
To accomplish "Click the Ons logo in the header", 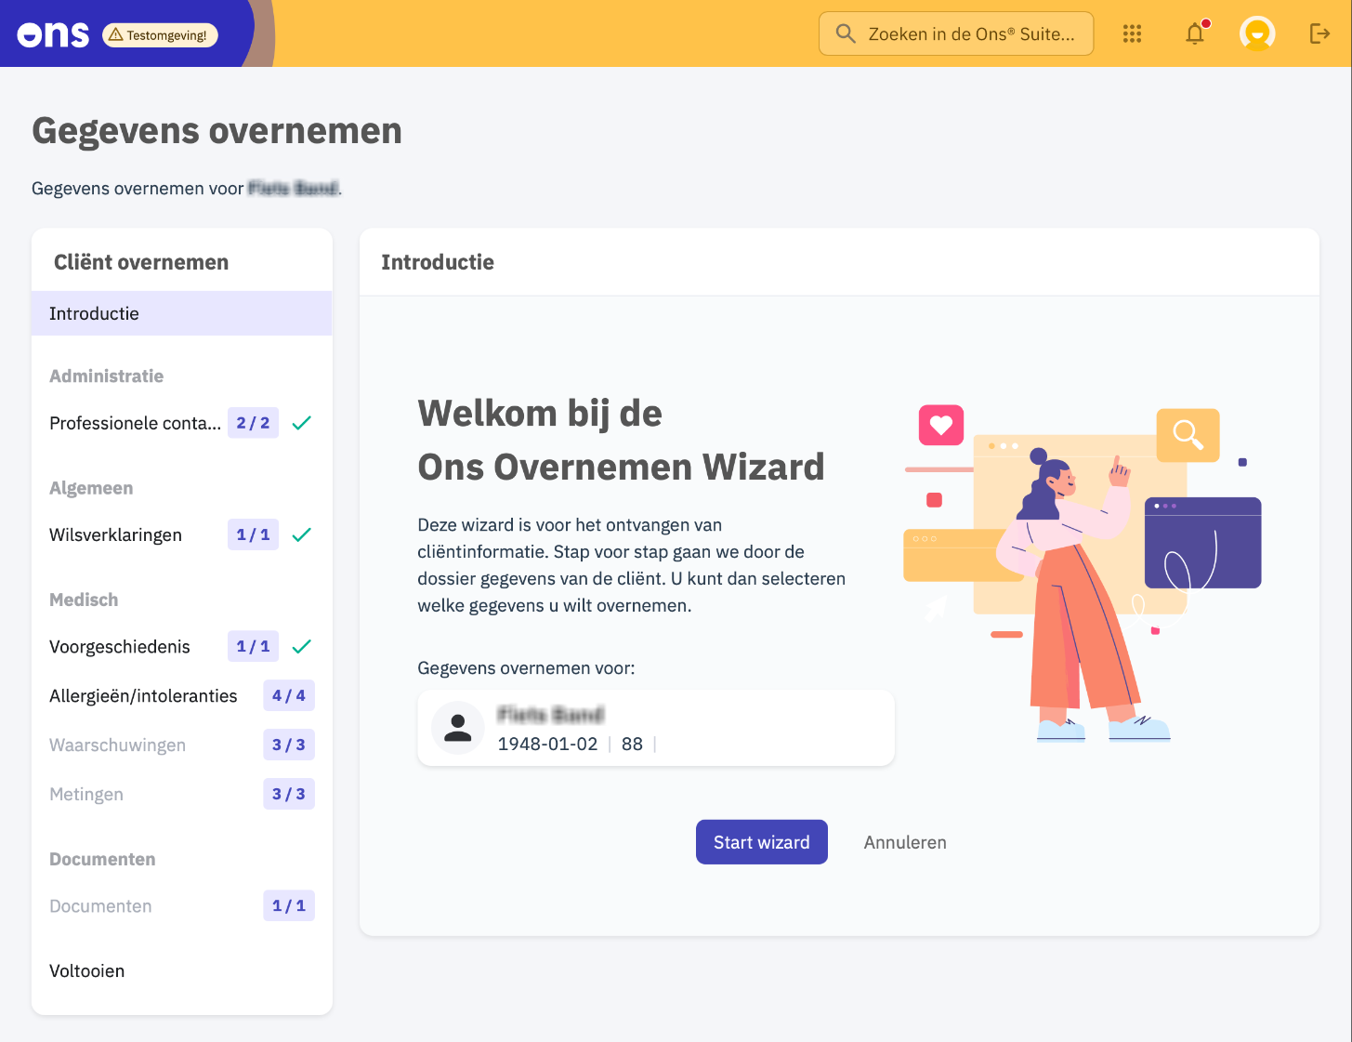I will click(x=53, y=35).
